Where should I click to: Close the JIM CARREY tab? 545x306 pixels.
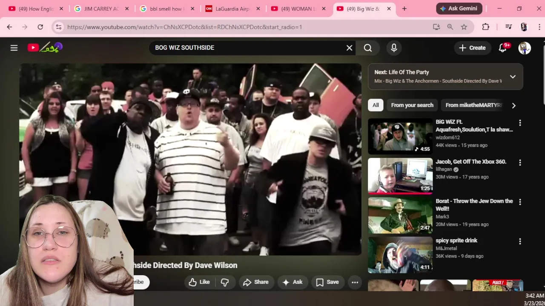[127, 8]
